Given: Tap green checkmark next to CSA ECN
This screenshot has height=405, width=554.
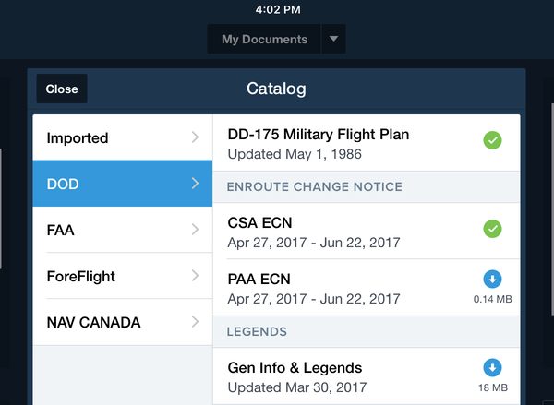Looking at the screenshot, I should tap(492, 228).
